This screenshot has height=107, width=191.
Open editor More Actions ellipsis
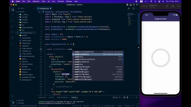137,8
